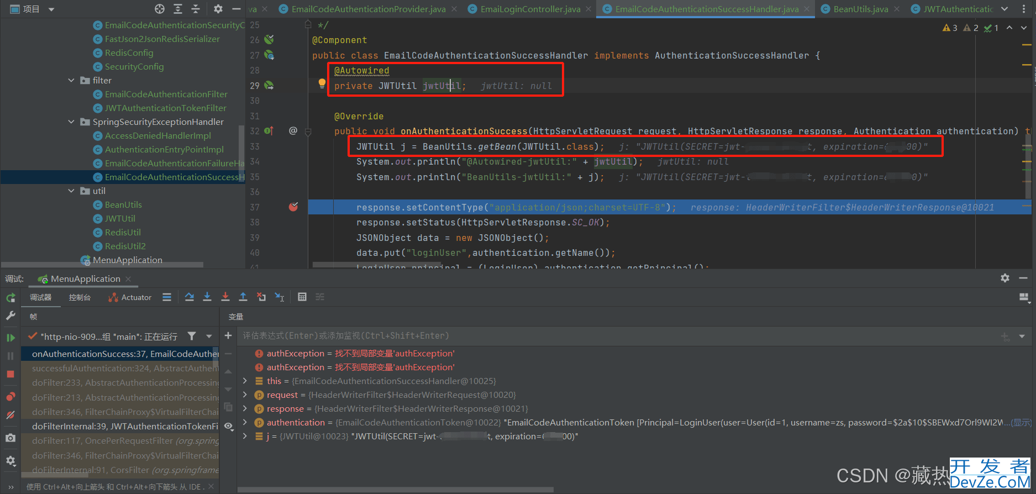Go to previous highlighted problem arrow
Image resolution: width=1036 pixels, height=494 pixels.
pos(1009,28)
